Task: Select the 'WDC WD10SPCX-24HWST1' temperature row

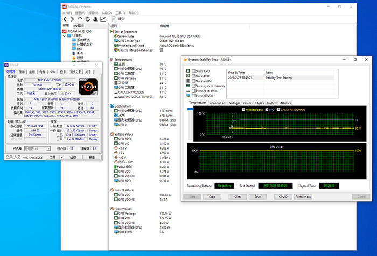Action: (140, 97)
